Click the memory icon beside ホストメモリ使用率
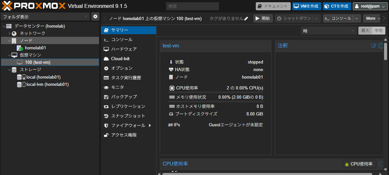The height and width of the screenshot is (175, 389). [x=172, y=107]
